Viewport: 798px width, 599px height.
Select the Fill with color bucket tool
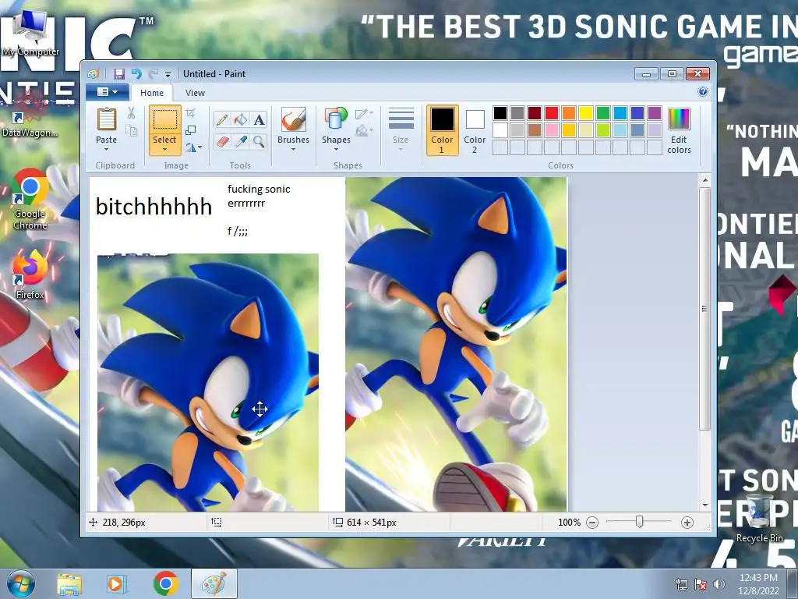coord(240,119)
